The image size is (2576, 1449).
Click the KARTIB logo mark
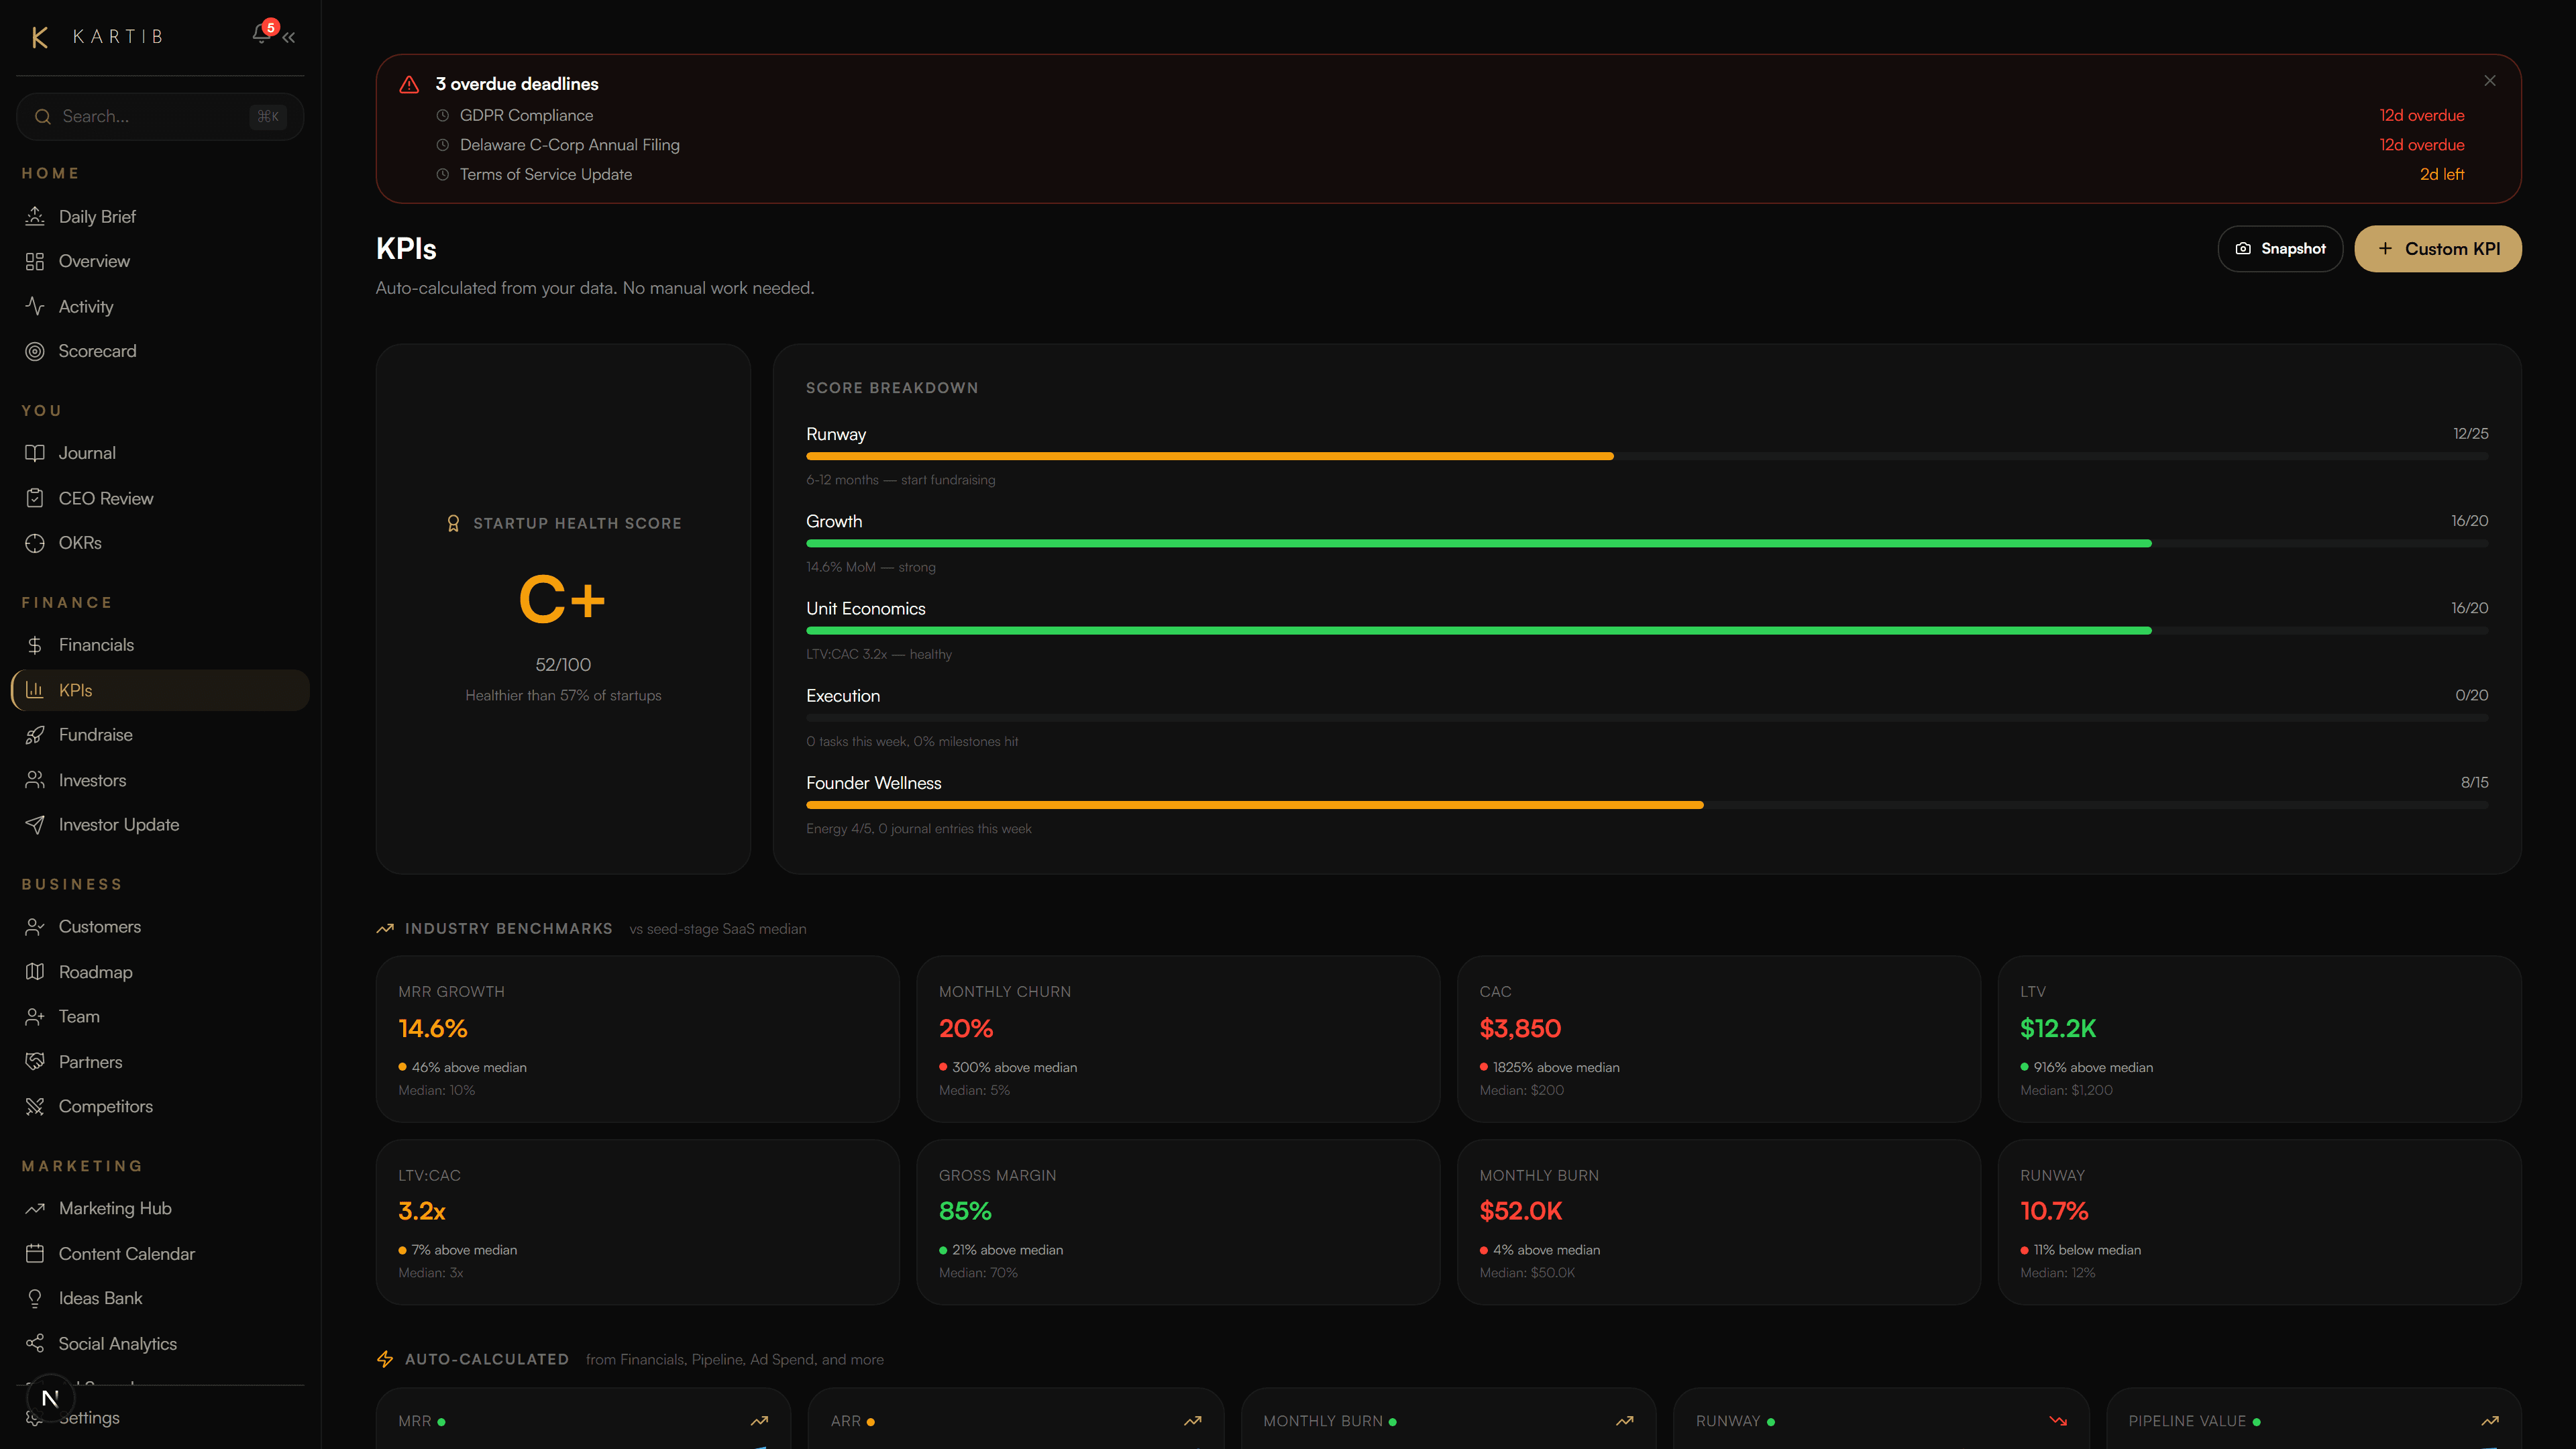pyautogui.click(x=40, y=36)
